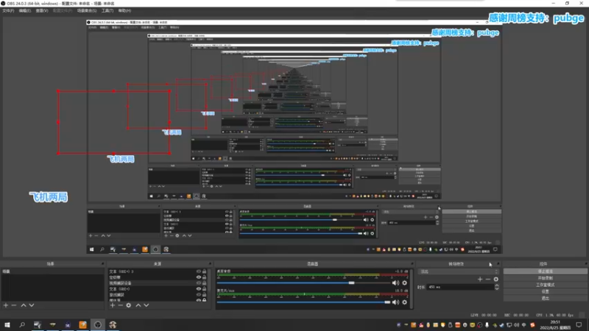Remove the scene transition with the minus icon
The height and width of the screenshot is (331, 589).
coord(487,280)
